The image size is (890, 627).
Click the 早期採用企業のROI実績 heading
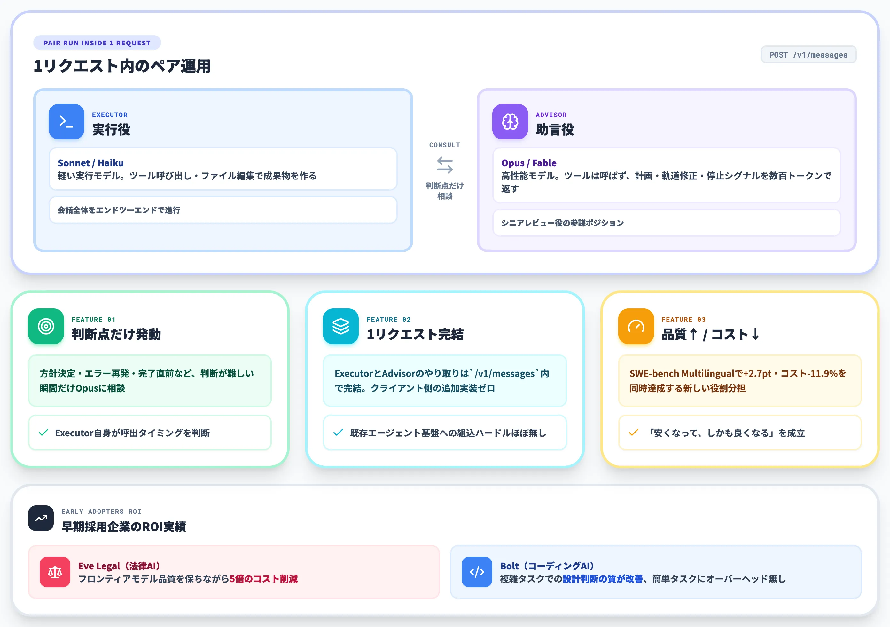pyautogui.click(x=124, y=527)
